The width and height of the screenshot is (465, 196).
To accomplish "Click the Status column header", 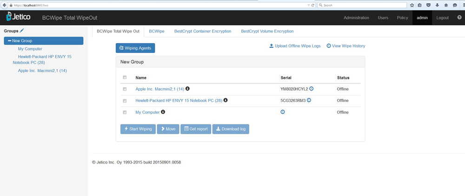I will [343, 78].
